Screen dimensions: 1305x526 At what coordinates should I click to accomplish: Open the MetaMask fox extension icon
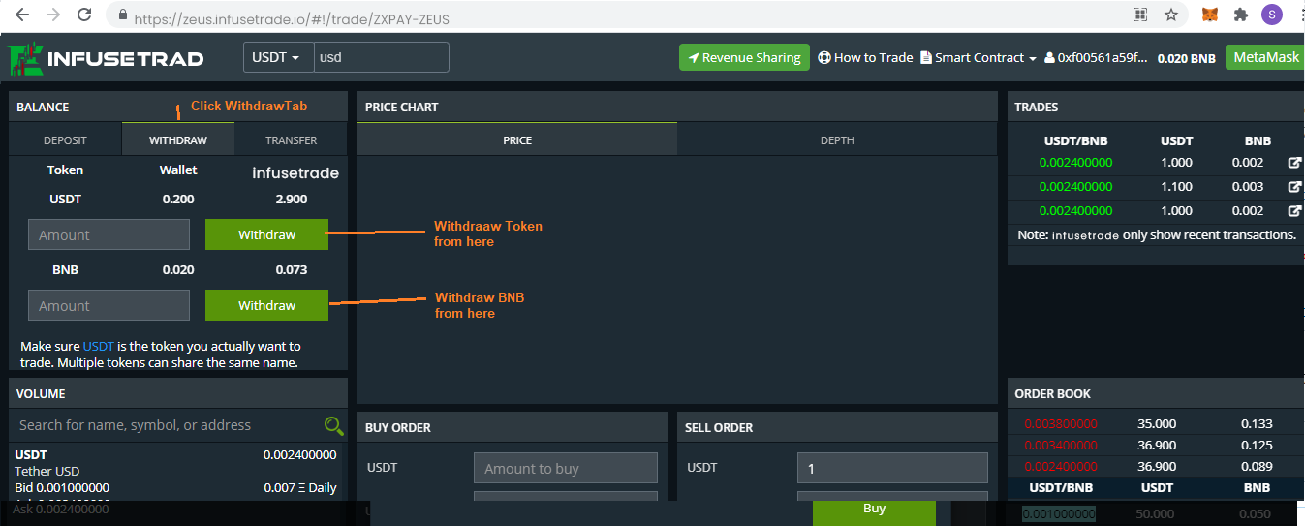[1210, 15]
